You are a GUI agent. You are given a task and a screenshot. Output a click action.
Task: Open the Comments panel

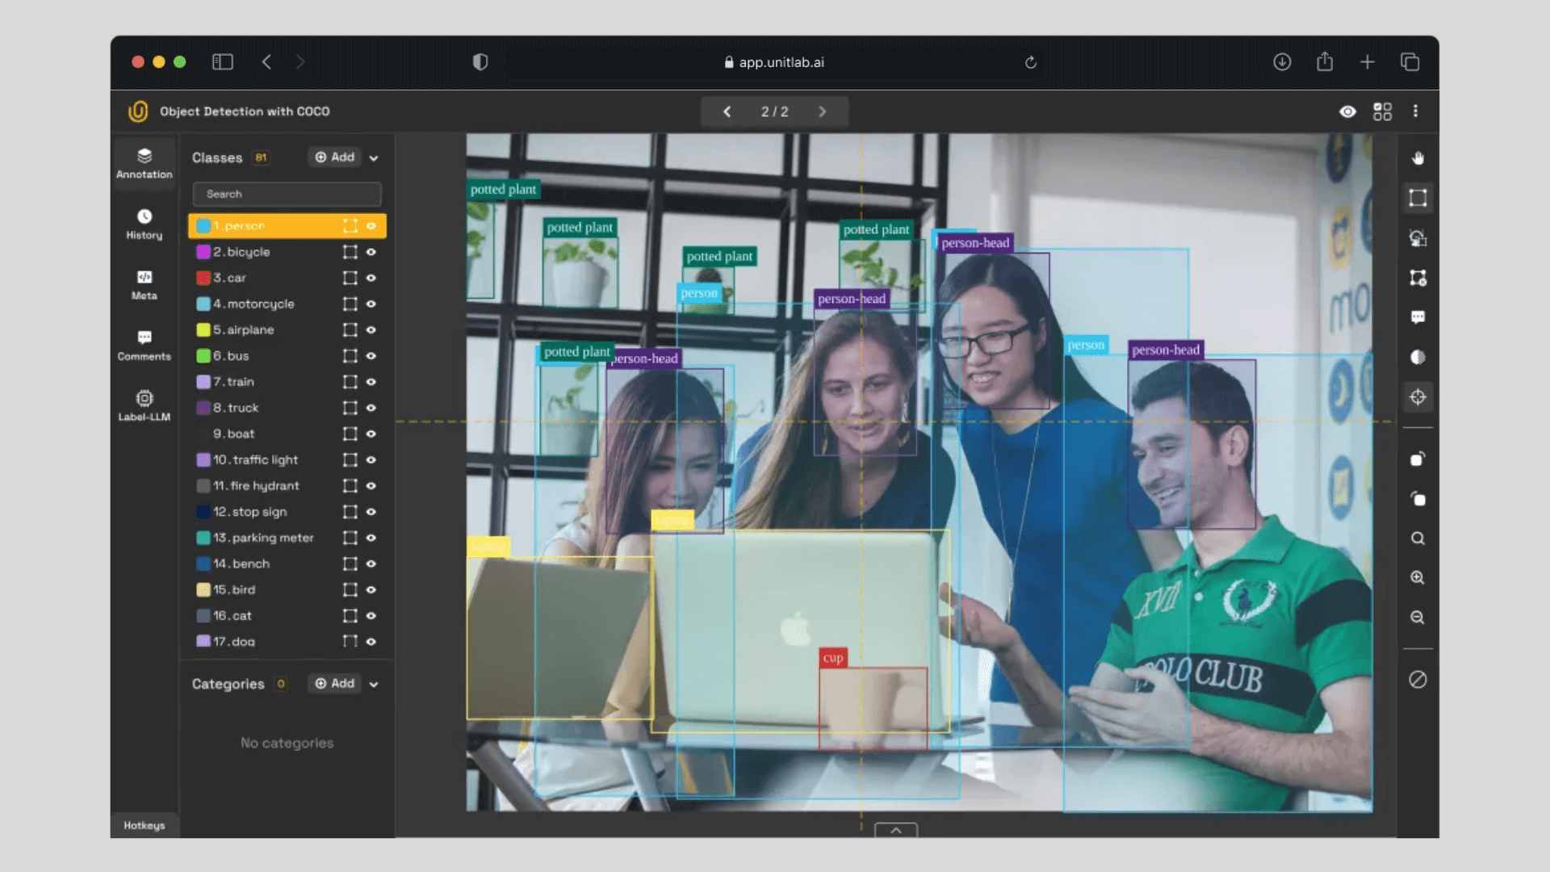pyautogui.click(x=144, y=345)
